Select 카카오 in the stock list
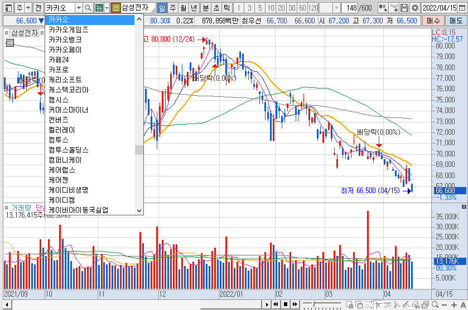The image size is (468, 310). click(90, 19)
